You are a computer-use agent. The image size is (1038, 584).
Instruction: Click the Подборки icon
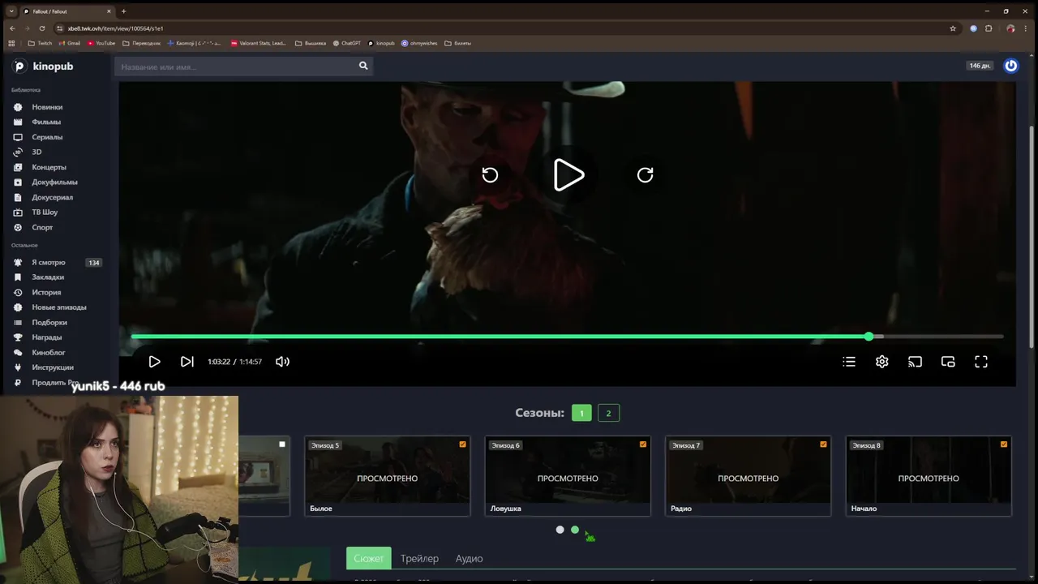[18, 322]
